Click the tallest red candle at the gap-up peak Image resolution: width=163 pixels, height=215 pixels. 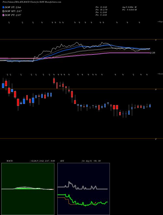point(54,80)
